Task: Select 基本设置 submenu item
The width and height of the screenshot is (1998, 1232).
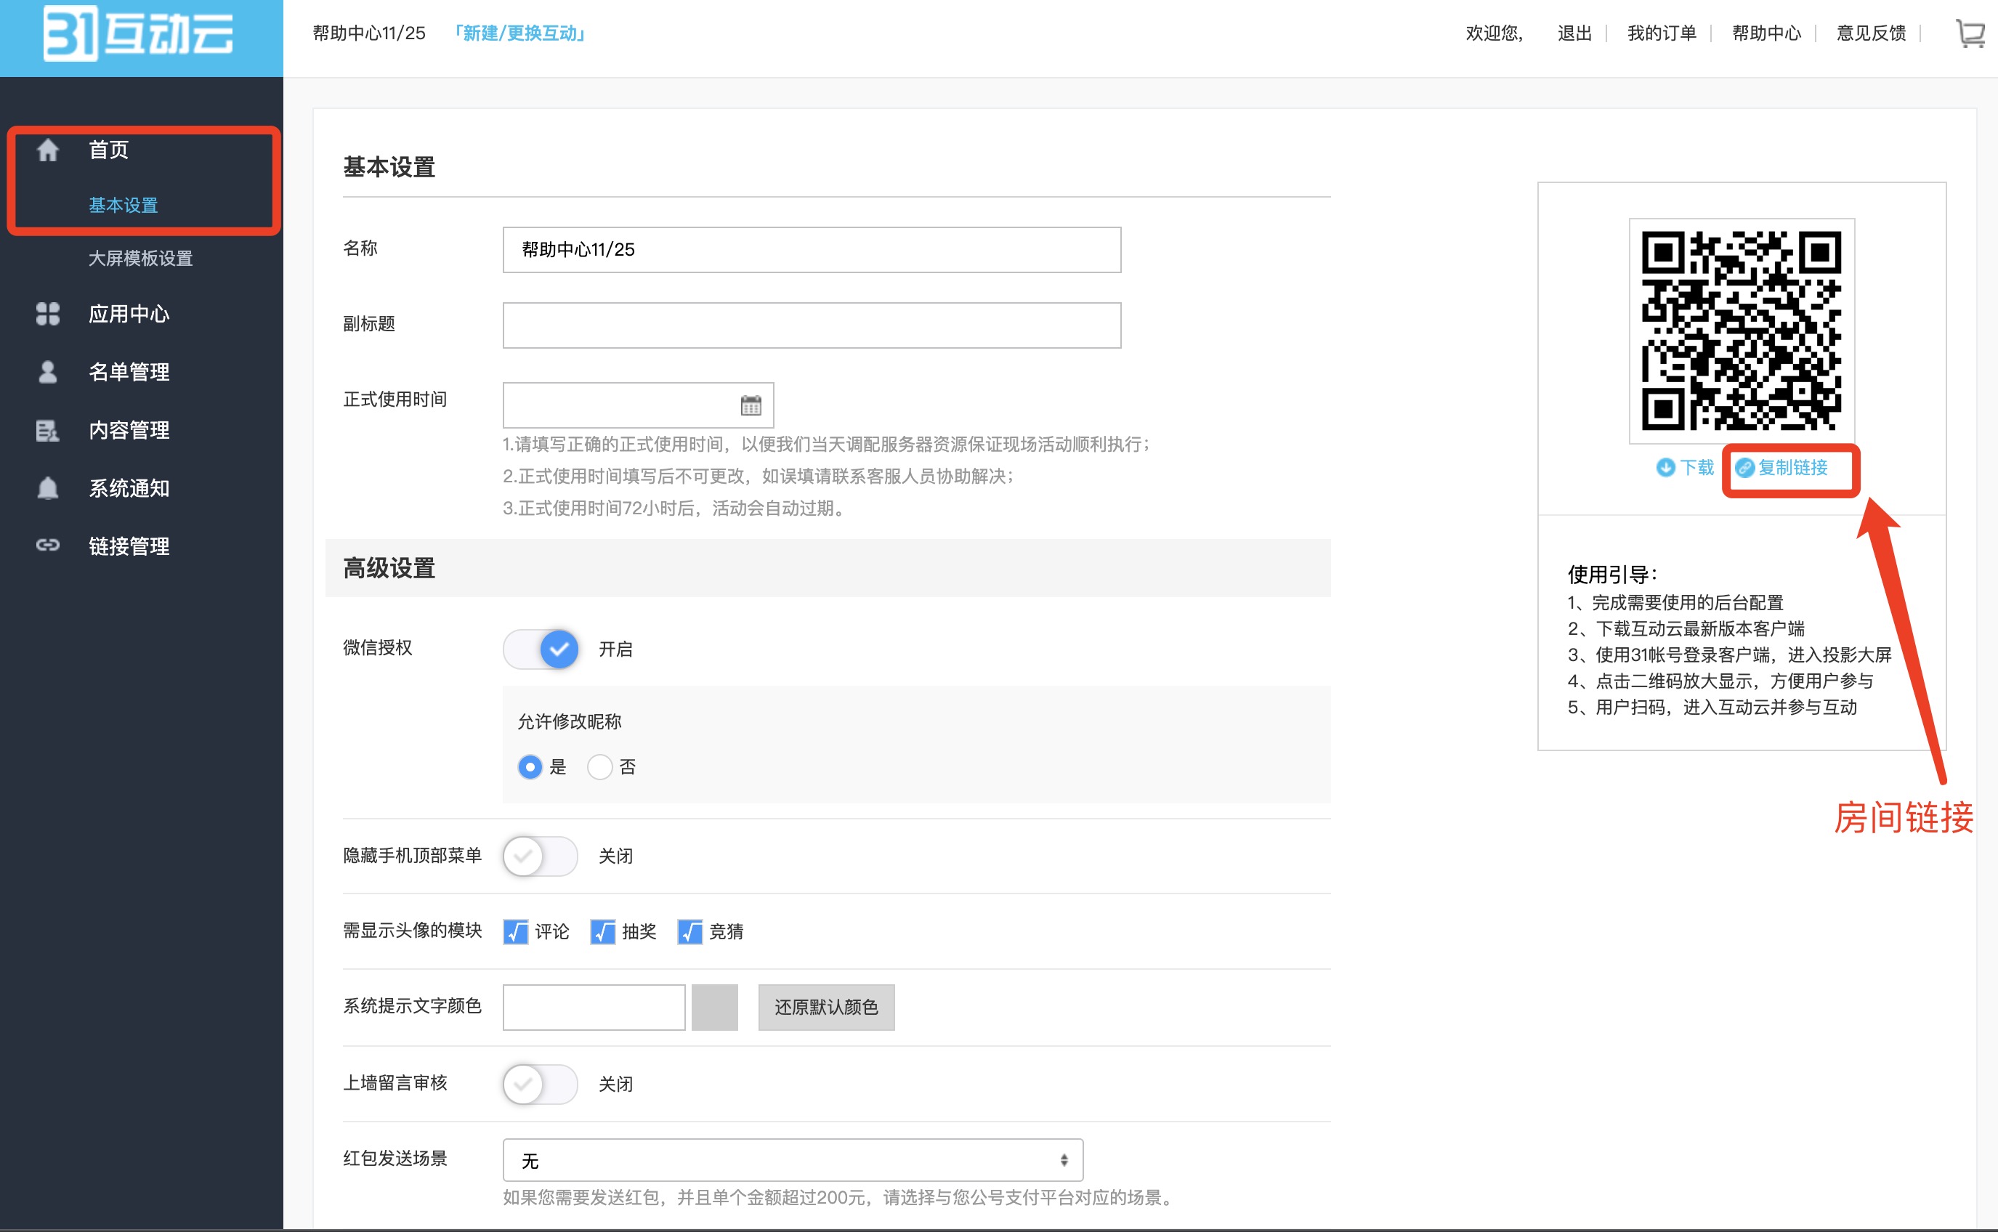Action: click(x=123, y=206)
